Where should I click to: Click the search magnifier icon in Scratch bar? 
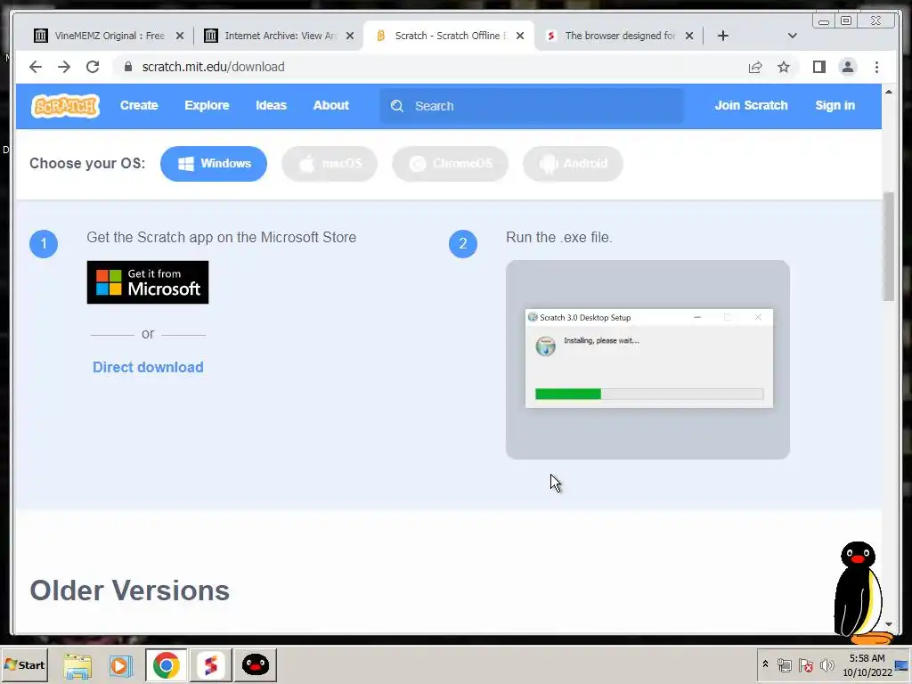coord(397,106)
